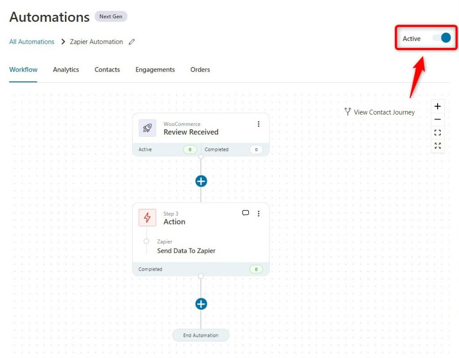Click the lightning bolt Action icon

click(147, 217)
